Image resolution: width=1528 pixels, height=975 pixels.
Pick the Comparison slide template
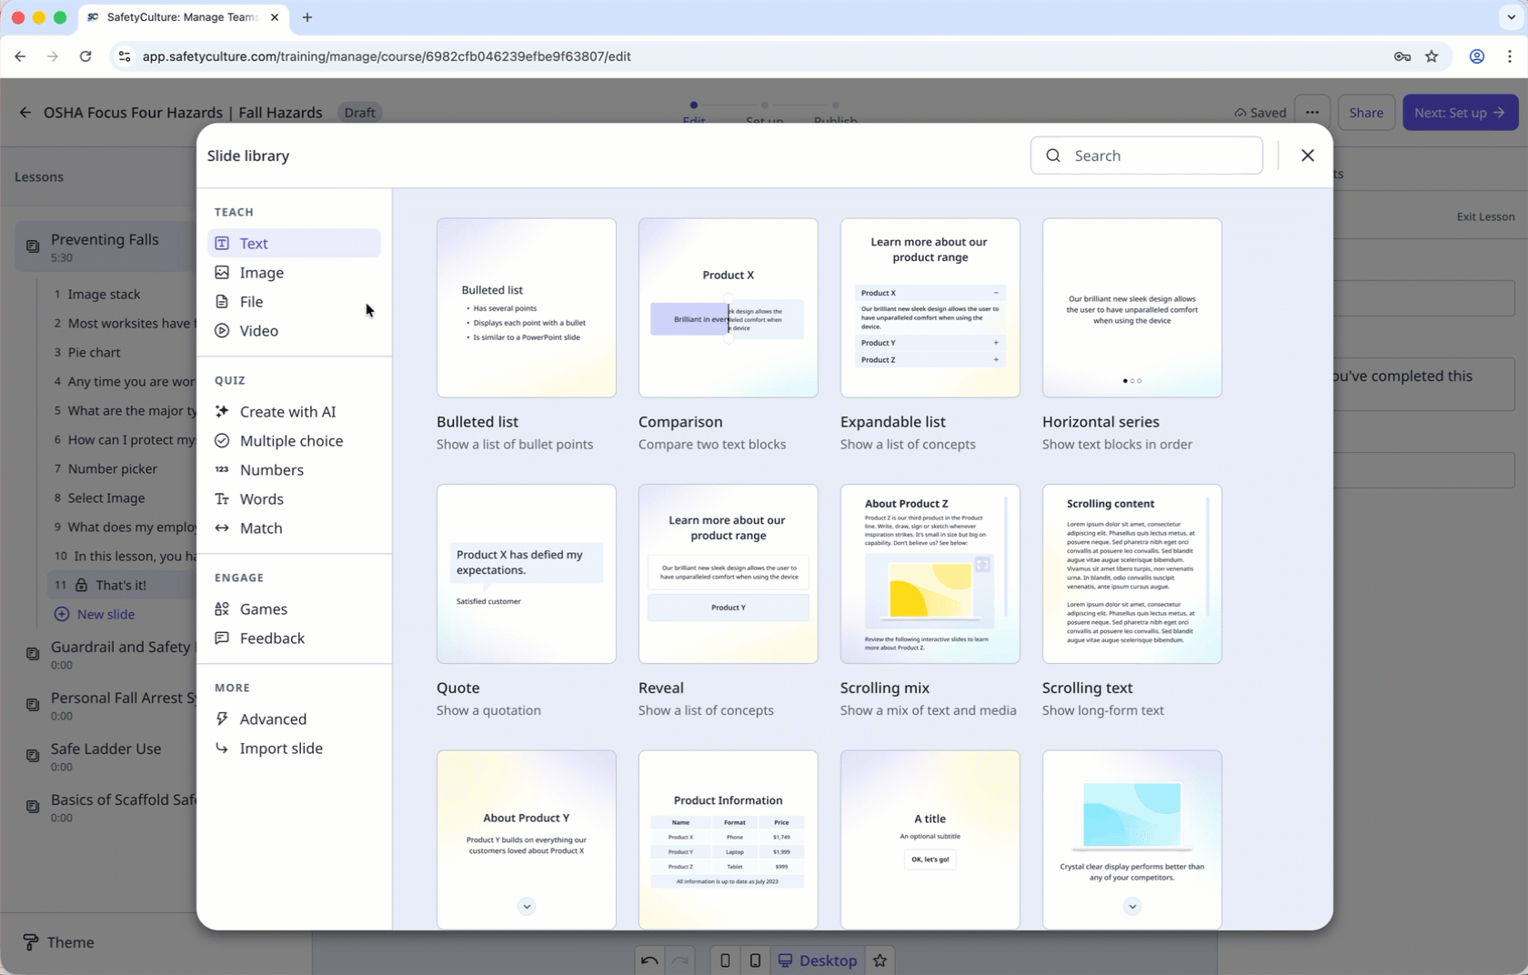(728, 307)
